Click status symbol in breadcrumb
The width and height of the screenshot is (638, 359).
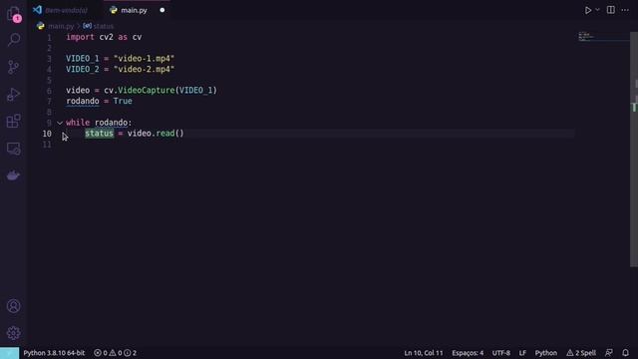coord(104,26)
